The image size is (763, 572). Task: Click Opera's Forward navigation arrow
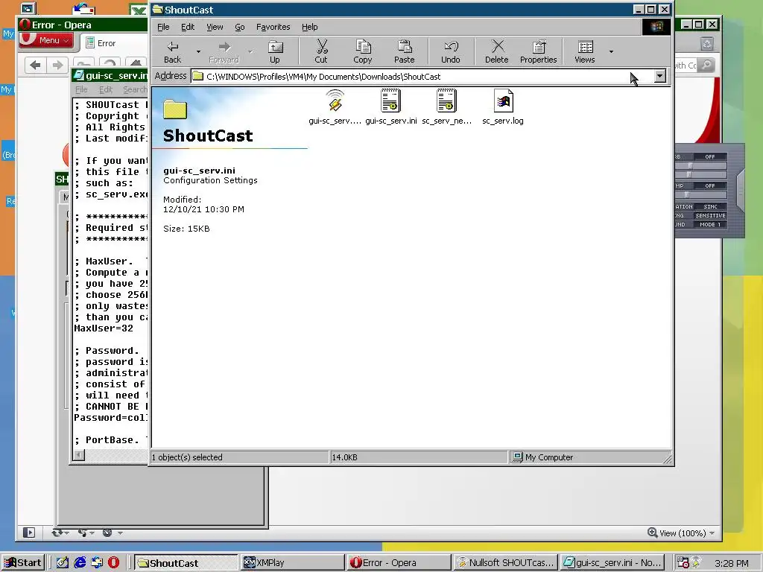(x=57, y=65)
